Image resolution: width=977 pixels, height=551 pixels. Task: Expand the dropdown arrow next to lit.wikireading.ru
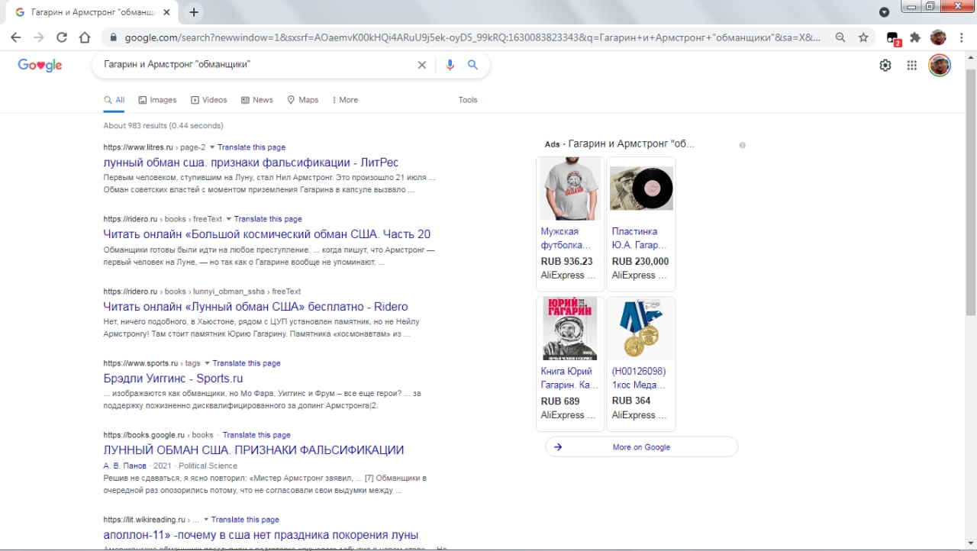pyautogui.click(x=206, y=520)
